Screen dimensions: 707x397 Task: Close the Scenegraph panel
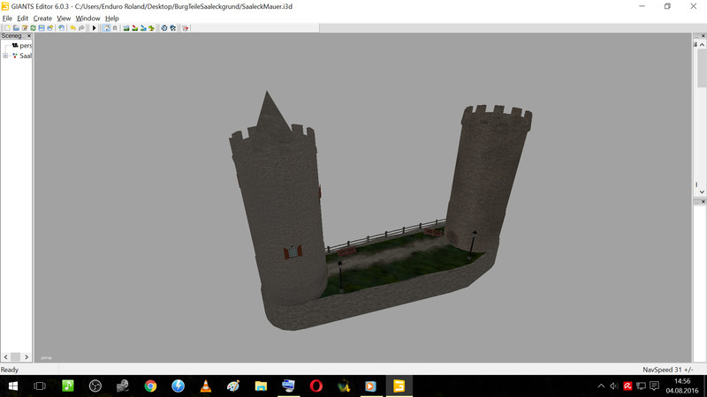coord(29,36)
